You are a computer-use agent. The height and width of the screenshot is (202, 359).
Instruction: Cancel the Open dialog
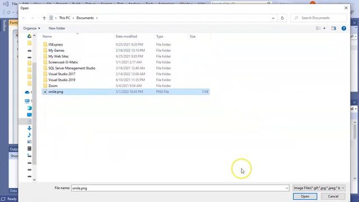tap(333, 196)
